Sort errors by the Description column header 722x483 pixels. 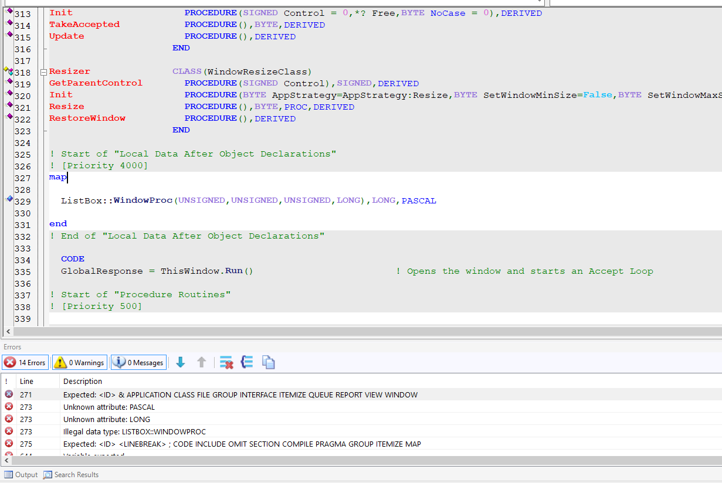coord(83,381)
